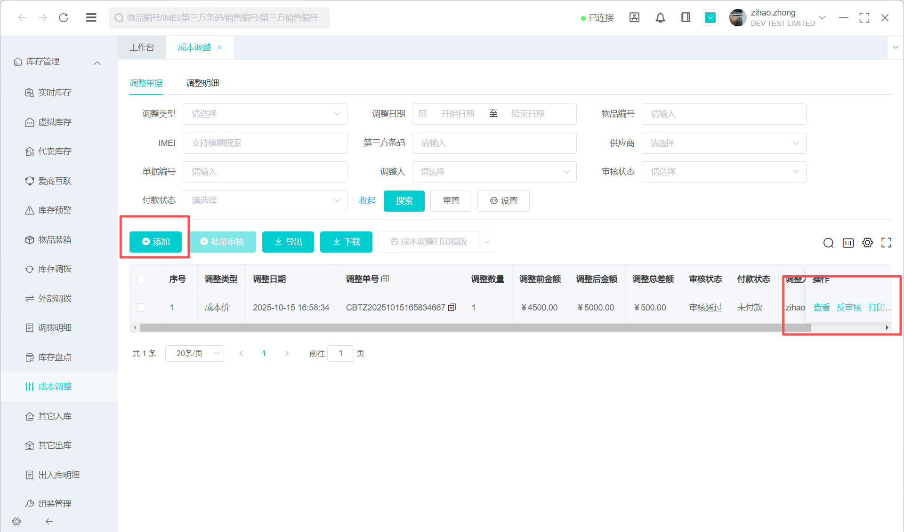Check the row 1 checkbox

tap(141, 308)
